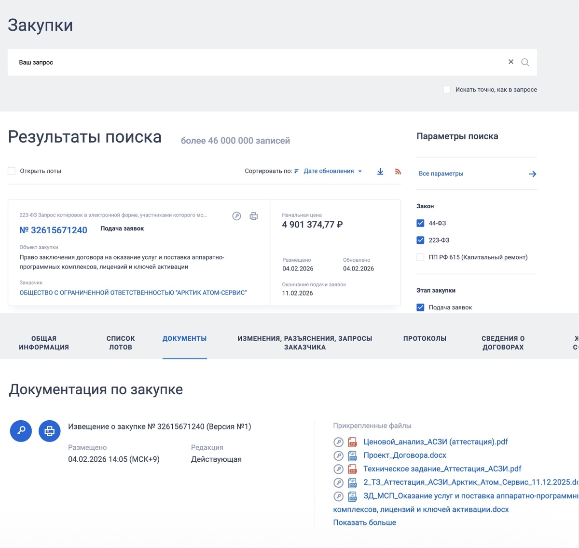The image size is (579, 548).
Task: Click the price '4 901 374,77 ₽'
Action: pyautogui.click(x=312, y=225)
